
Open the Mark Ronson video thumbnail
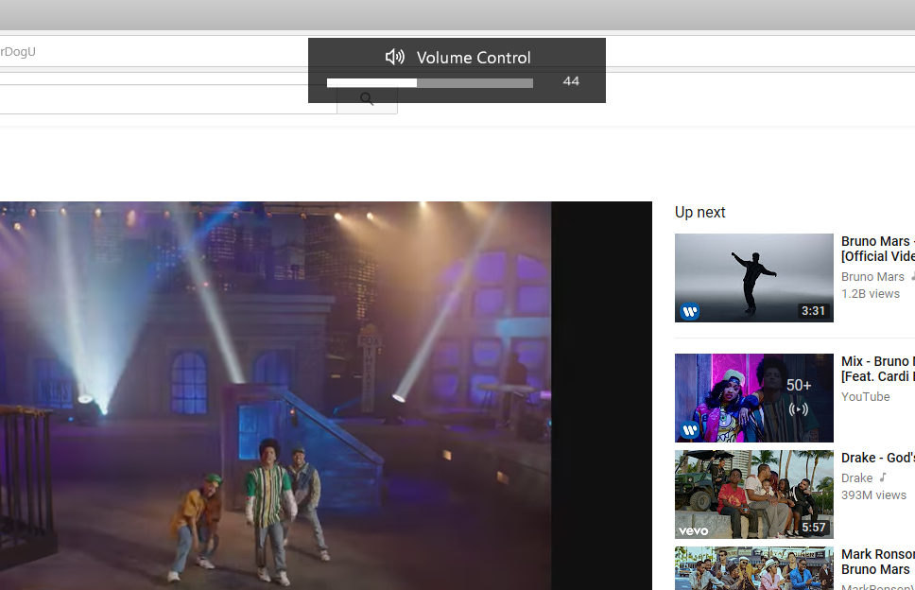[x=754, y=568]
